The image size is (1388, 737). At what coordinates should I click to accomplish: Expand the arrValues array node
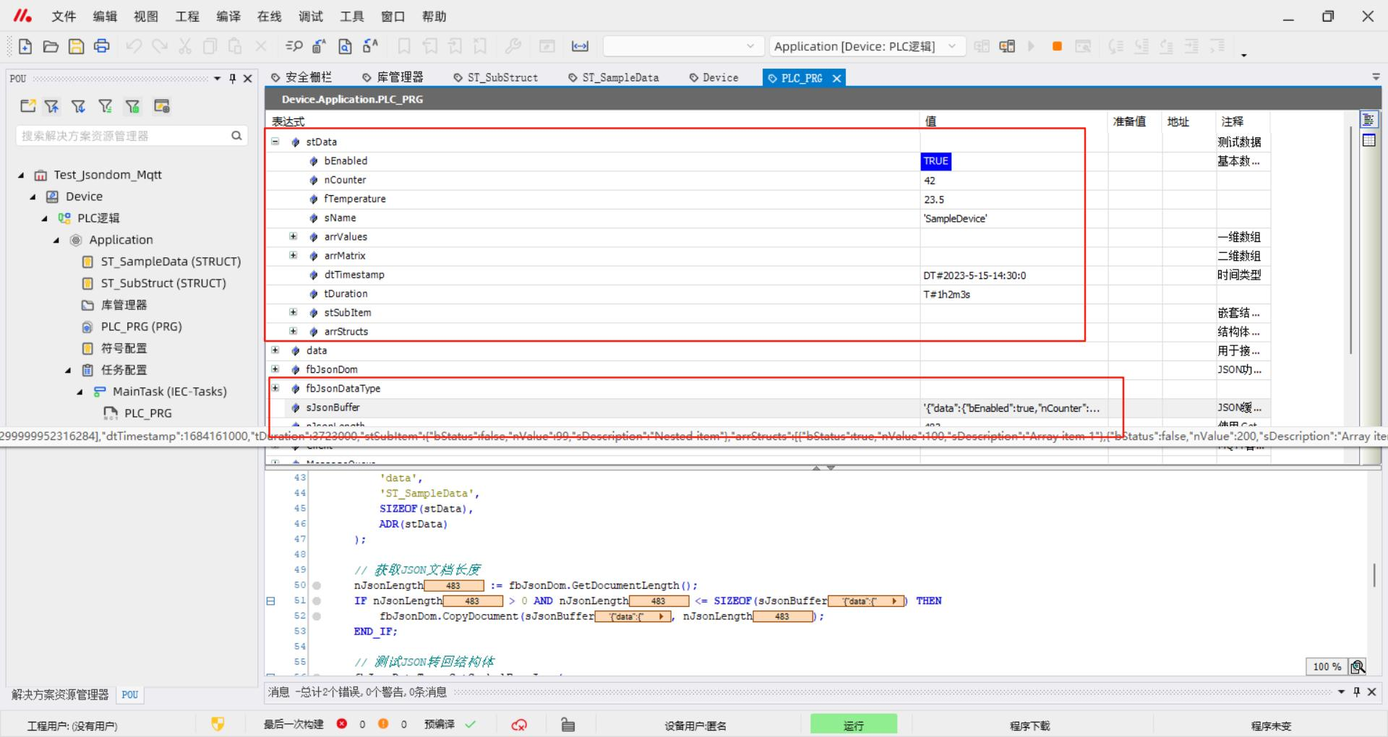coord(293,236)
